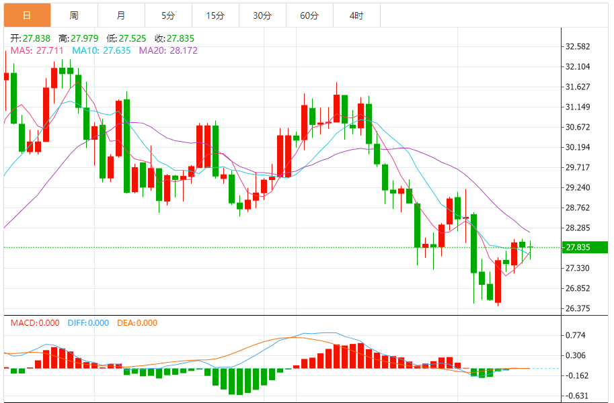The width and height of the screenshot is (614, 403).
Task: Click the -0.631 MACD axis label
Action: 577,396
